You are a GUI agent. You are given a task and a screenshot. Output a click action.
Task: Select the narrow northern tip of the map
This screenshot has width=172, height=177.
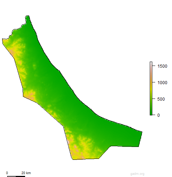pyautogui.click(x=27, y=19)
